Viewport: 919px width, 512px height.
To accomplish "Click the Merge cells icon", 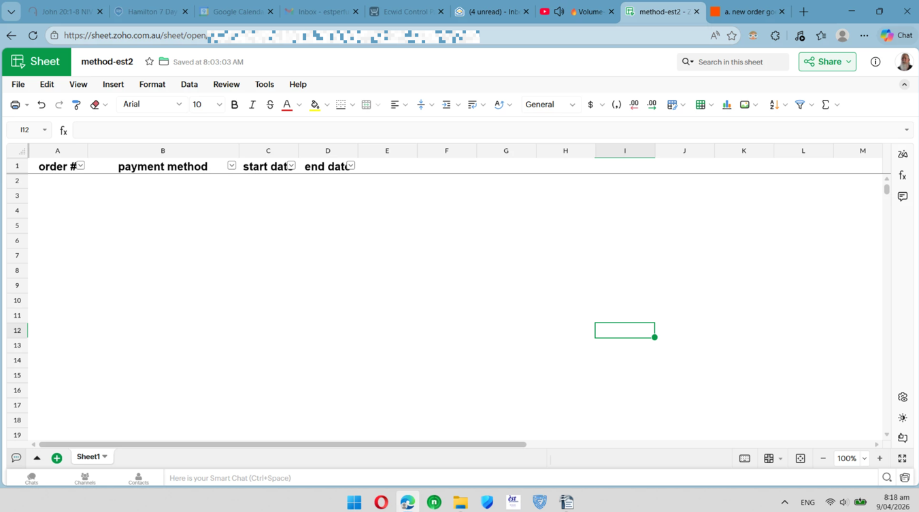I will pos(366,105).
